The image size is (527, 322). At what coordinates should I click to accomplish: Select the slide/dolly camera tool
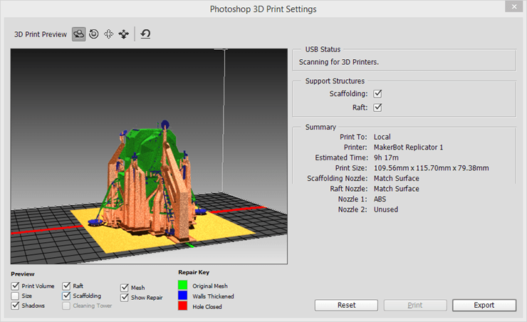click(x=124, y=34)
